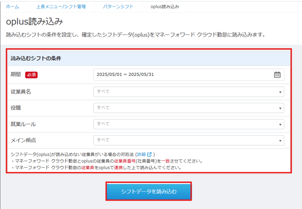Click the red 必須 badge
Viewport: 302px width, 209px height.
pyautogui.click(x=32, y=75)
